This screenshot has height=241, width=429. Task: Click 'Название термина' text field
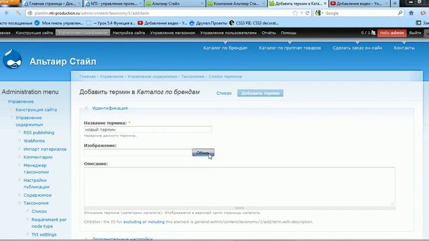(x=147, y=129)
